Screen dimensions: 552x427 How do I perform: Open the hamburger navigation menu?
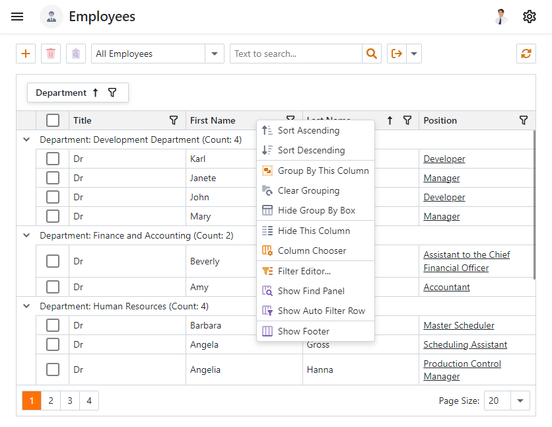(x=17, y=17)
